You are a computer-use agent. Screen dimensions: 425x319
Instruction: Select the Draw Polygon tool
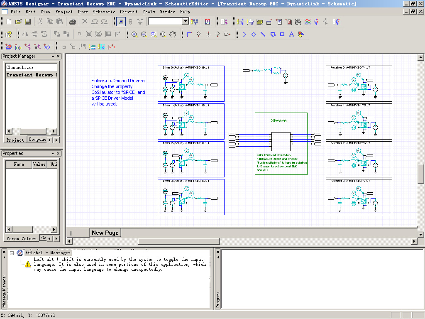(273, 34)
